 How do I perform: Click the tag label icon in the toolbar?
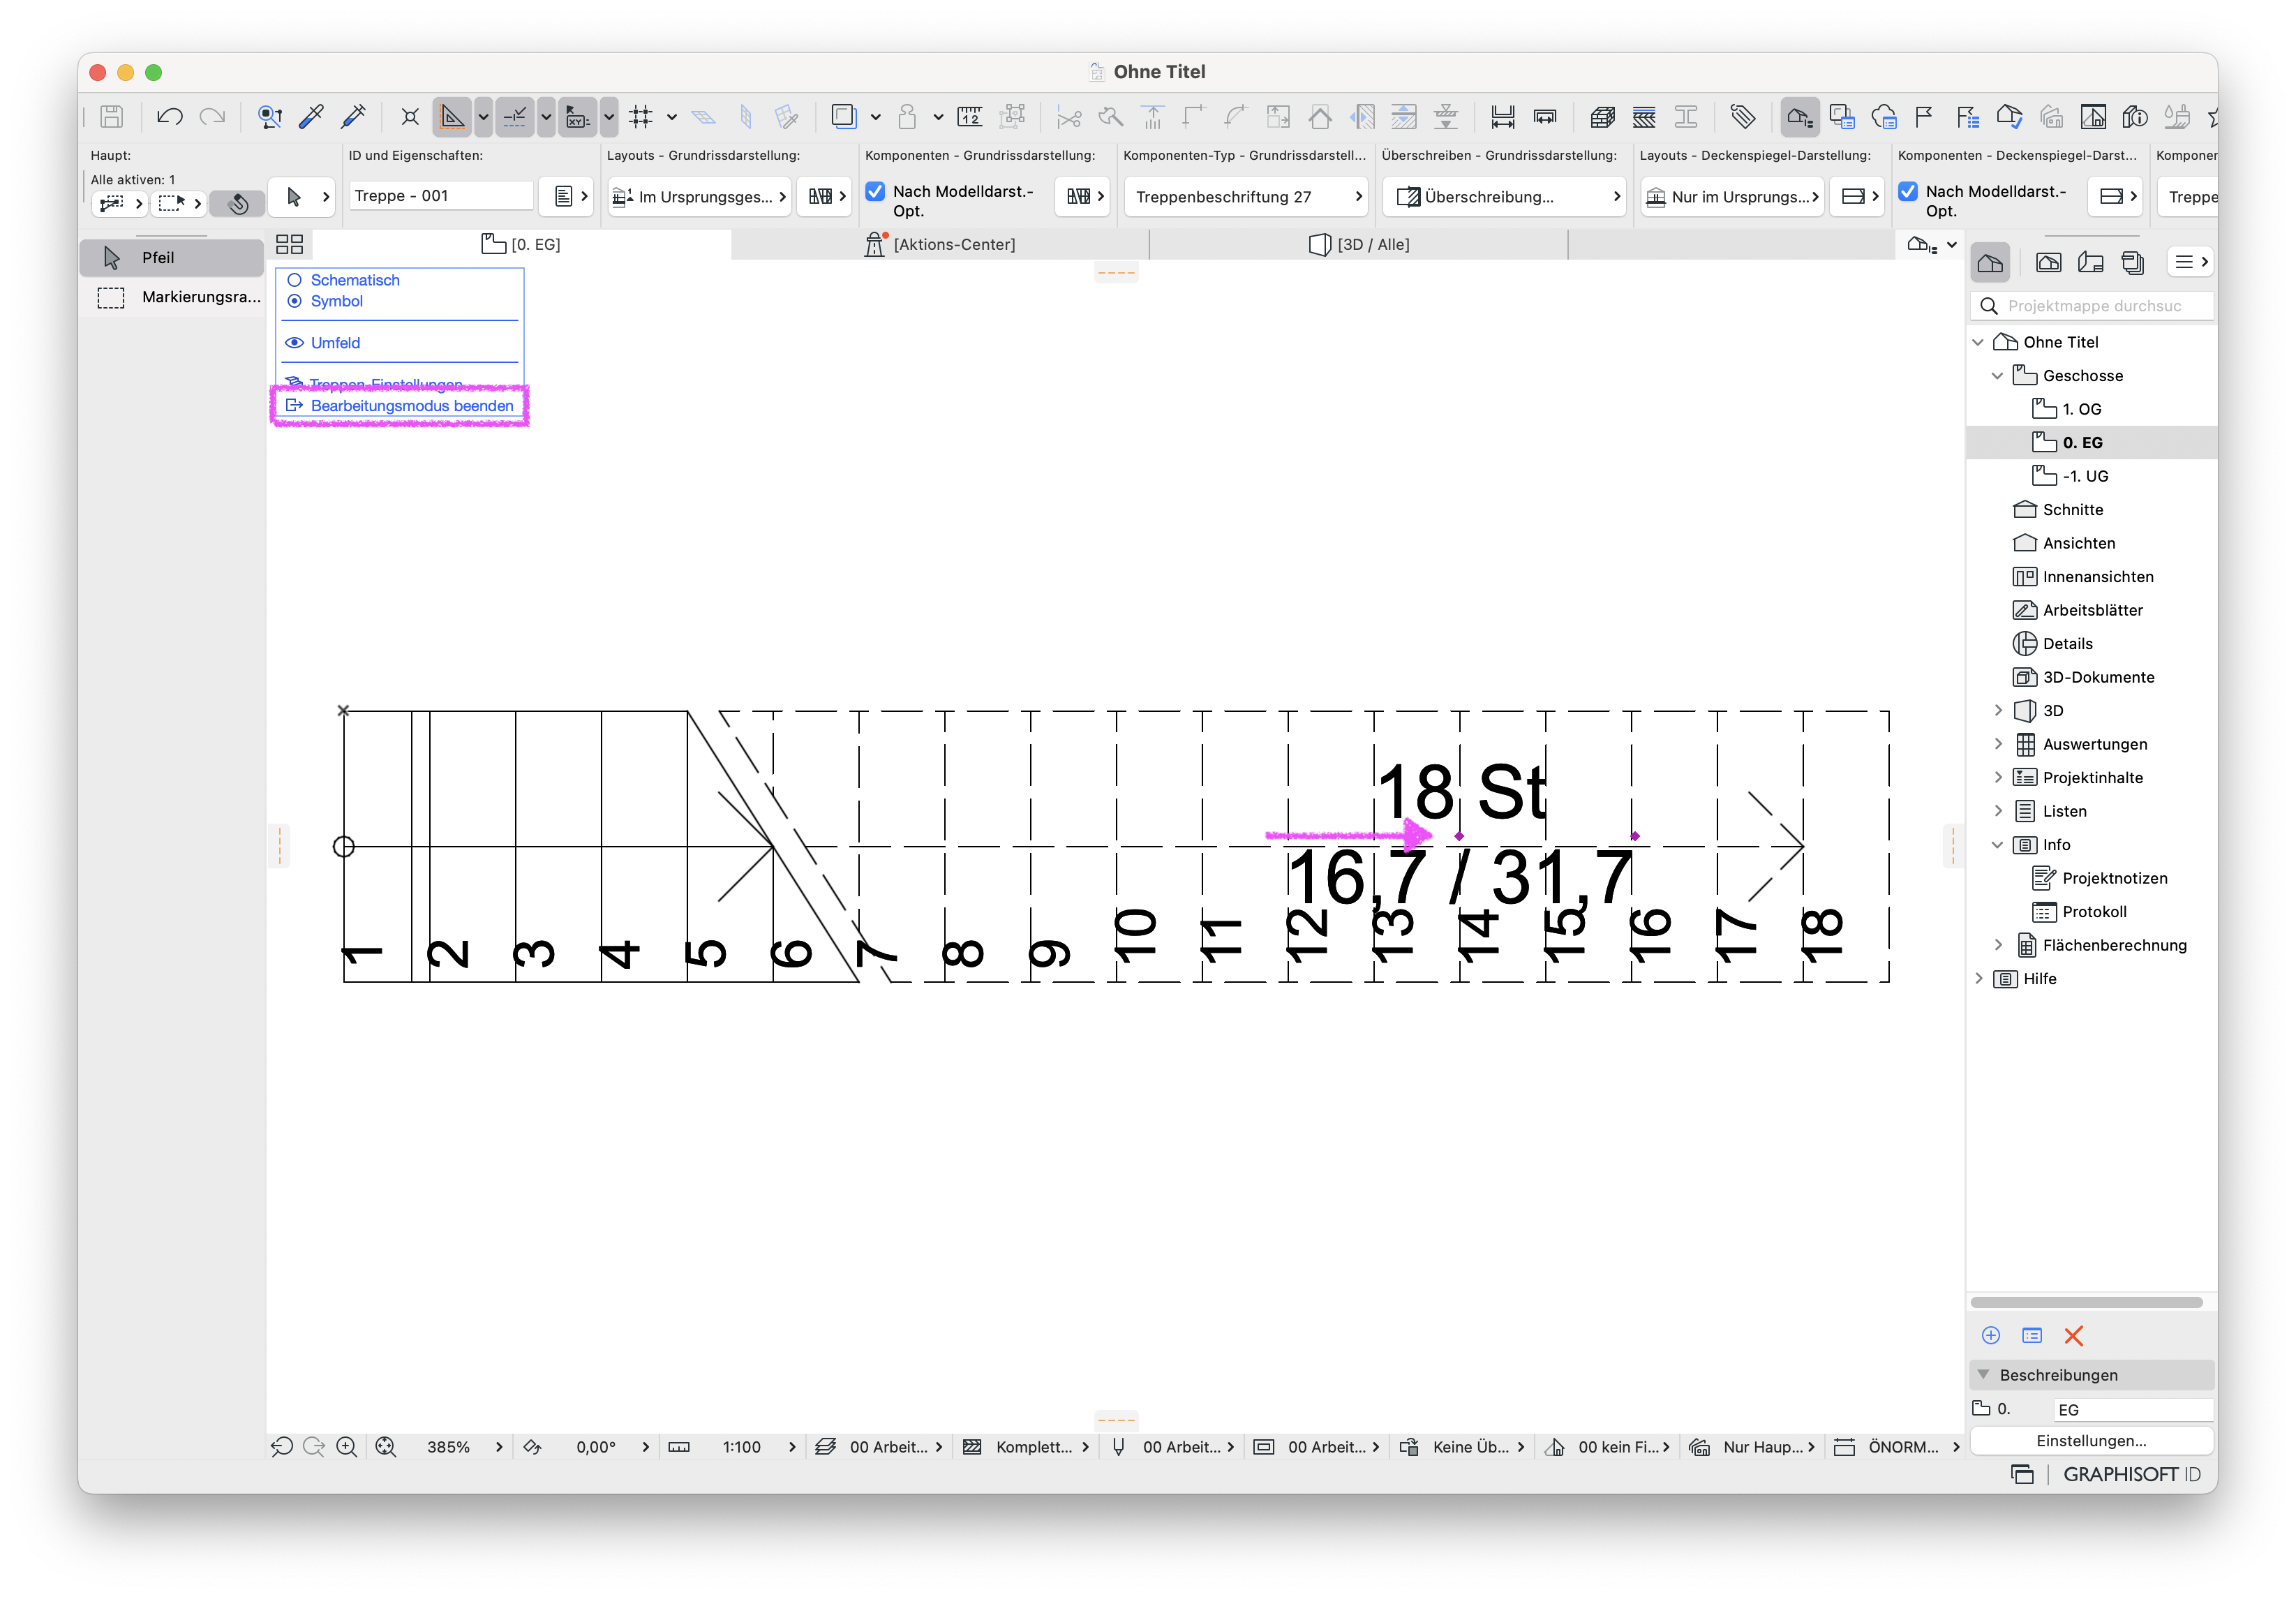pyautogui.click(x=1743, y=117)
